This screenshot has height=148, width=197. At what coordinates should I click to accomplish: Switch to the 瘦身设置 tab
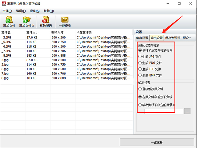(x=142, y=38)
